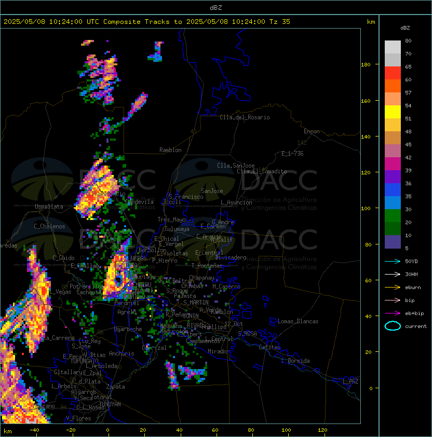Image resolution: width=432 pixels, height=437 pixels.
Task: Click the L_Asuncion map label
Action: click(x=236, y=202)
